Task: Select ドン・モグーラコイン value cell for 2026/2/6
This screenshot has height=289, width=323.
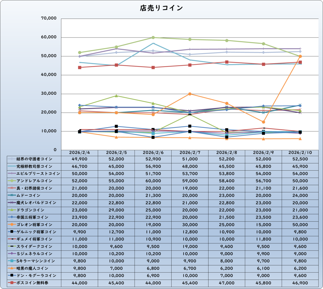Action: coord(153,275)
